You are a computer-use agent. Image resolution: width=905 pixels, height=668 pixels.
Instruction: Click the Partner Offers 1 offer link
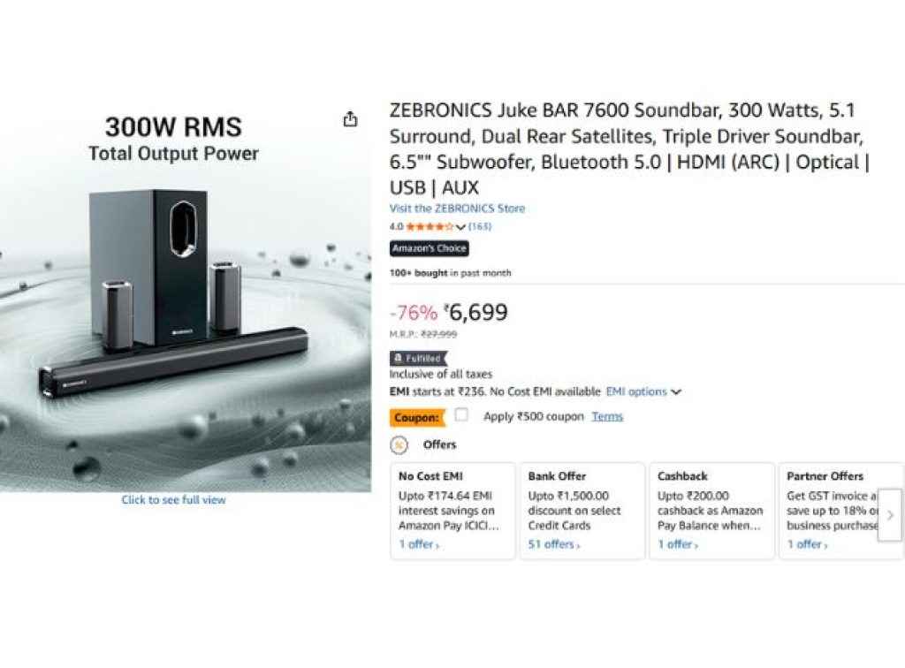pos(808,544)
